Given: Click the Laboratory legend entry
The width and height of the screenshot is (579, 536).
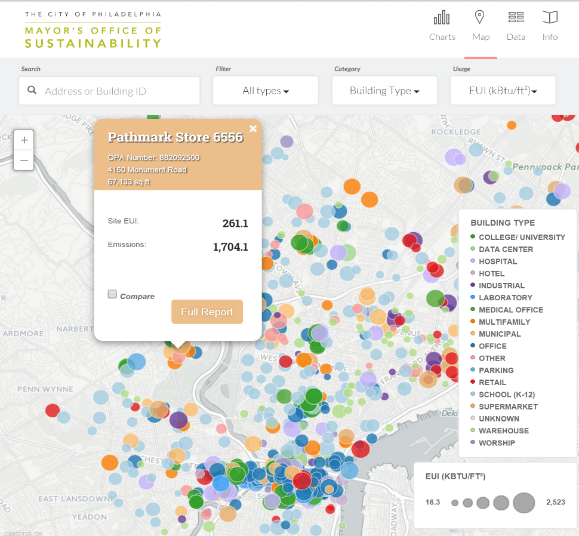Looking at the screenshot, I should click(x=501, y=297).
